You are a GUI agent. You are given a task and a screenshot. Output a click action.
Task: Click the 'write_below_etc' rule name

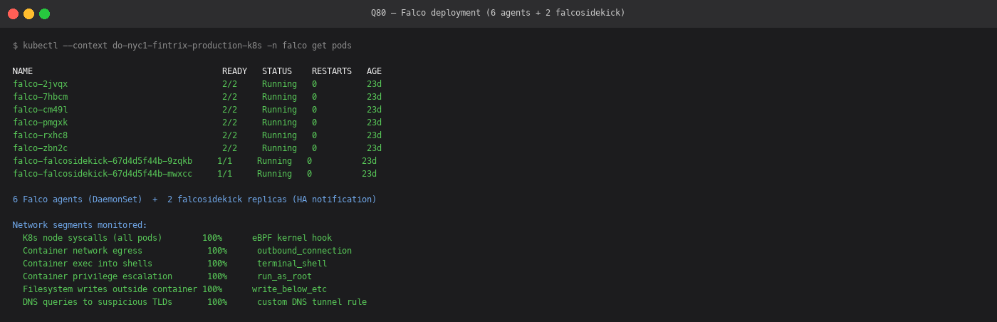click(x=289, y=289)
